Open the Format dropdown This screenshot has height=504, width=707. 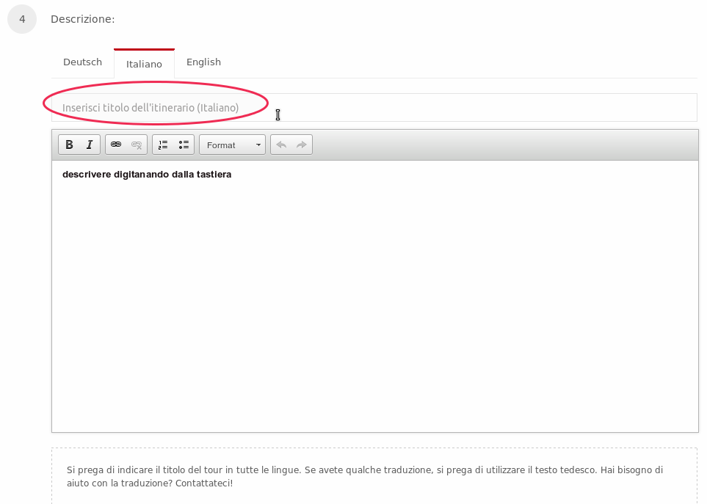226,145
